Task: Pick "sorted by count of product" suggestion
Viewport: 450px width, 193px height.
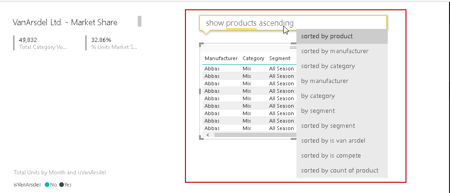Action: pos(339,170)
